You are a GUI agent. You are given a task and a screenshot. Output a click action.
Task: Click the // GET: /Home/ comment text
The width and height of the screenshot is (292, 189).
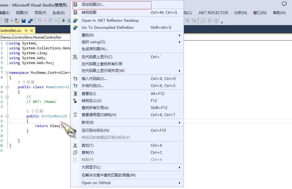click(41, 102)
